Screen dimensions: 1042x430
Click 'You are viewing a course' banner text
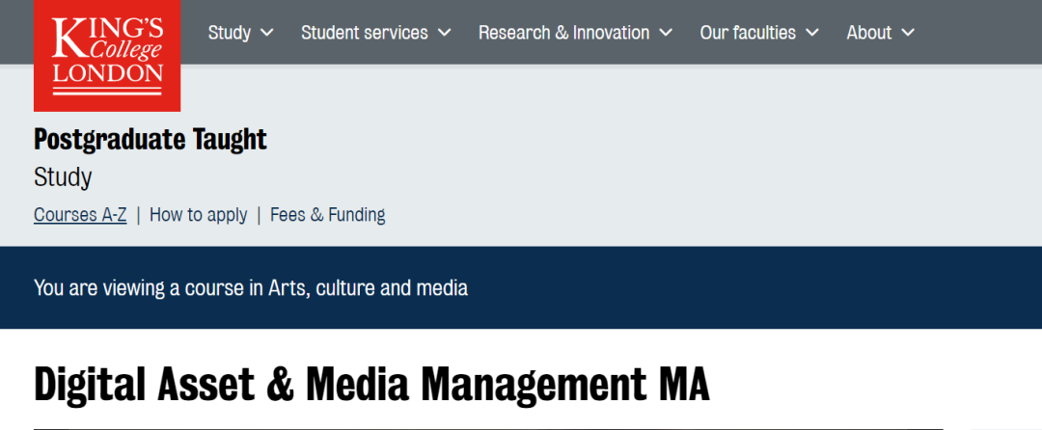click(150, 287)
